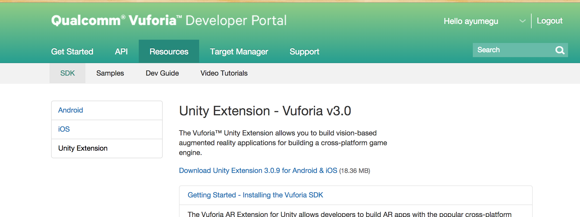This screenshot has height=217, width=580.
Task: Select Unity Extension in the sidebar
Action: (107, 148)
